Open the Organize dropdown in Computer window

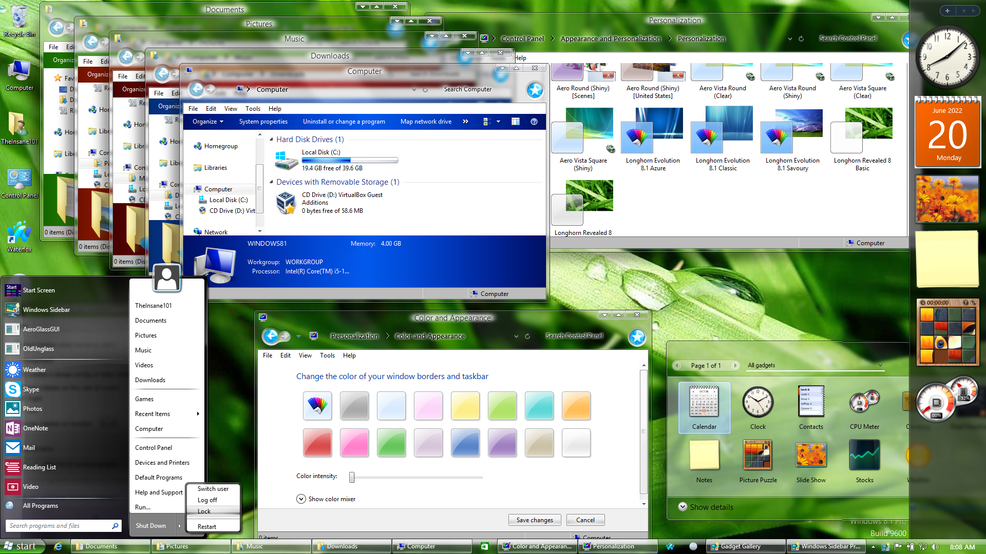pyautogui.click(x=208, y=122)
